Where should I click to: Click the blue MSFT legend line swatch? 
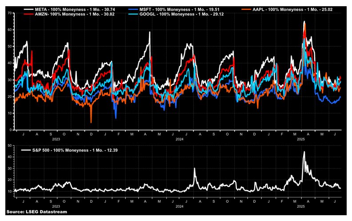(133, 9)
